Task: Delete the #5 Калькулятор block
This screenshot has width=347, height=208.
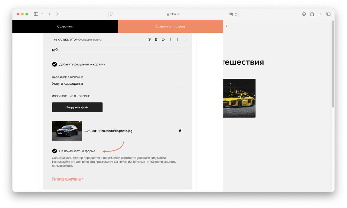Action: click(156, 39)
